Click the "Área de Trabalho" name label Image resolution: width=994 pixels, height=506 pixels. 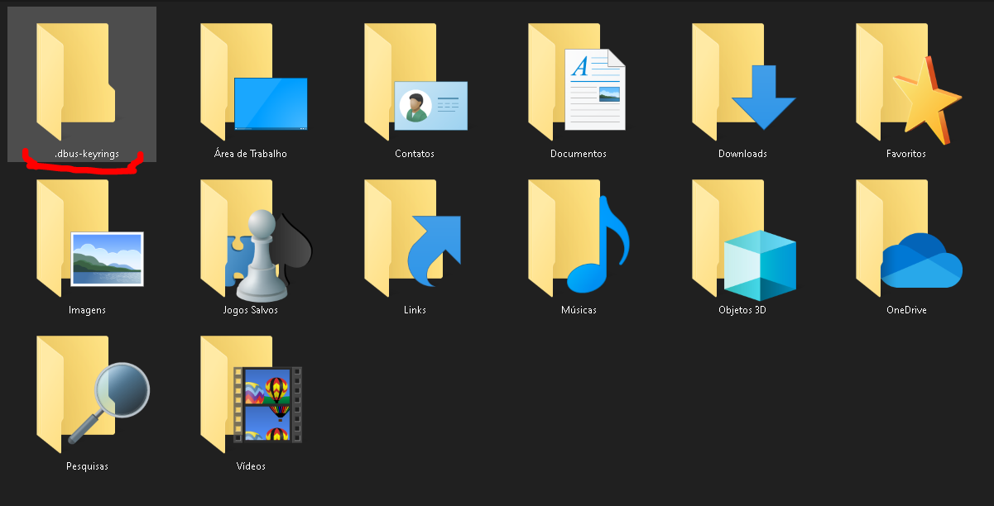pos(251,154)
